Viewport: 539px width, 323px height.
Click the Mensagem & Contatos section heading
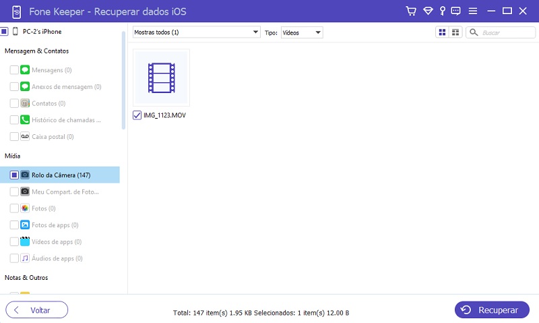[x=37, y=51]
